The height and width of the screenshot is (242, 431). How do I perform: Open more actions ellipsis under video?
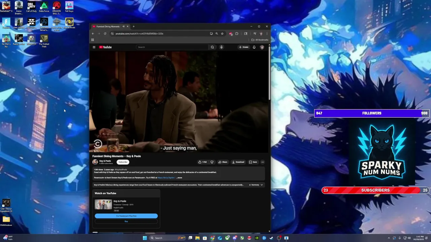click(263, 162)
